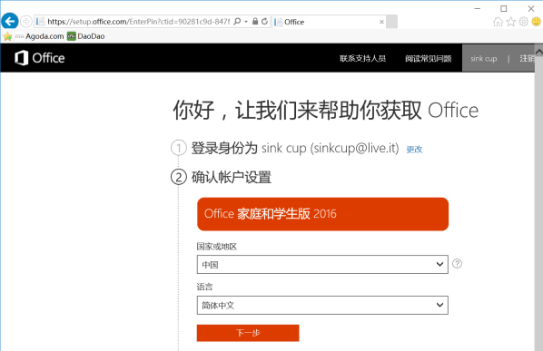
Task: Go back with the browser back arrow
Action: pos(10,21)
